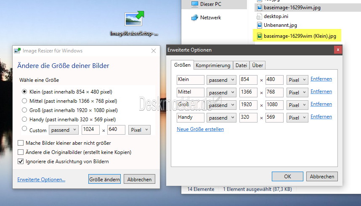
Task: Open the Erweiterte Optionen... link
Action: coord(41,180)
